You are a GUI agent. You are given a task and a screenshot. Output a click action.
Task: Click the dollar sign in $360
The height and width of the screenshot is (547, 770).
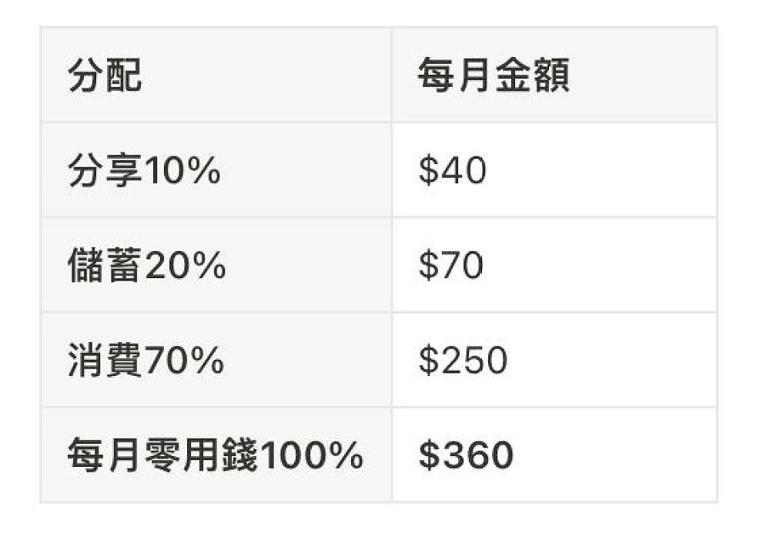pos(427,455)
